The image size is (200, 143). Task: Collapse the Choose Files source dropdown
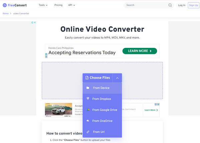coord(117,78)
